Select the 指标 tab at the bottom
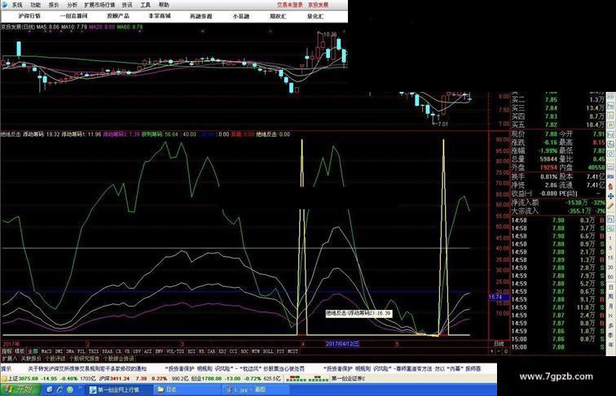This screenshot has width=616, height=396. 7,351
